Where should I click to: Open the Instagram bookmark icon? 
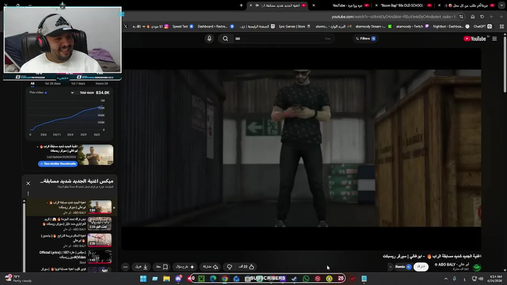click(166, 27)
